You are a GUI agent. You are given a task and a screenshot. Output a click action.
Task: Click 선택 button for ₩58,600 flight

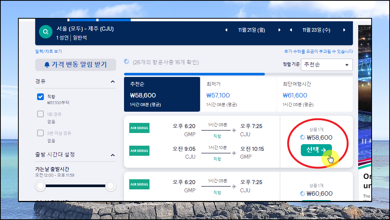(x=316, y=150)
